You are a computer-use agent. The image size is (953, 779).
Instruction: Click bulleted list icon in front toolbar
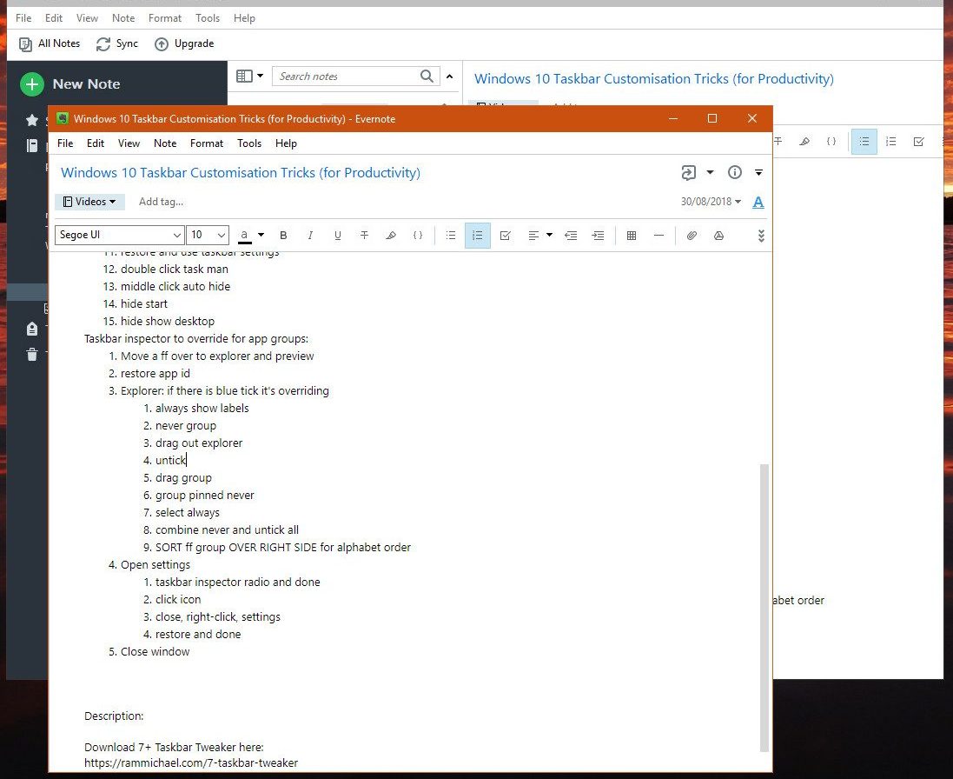450,236
